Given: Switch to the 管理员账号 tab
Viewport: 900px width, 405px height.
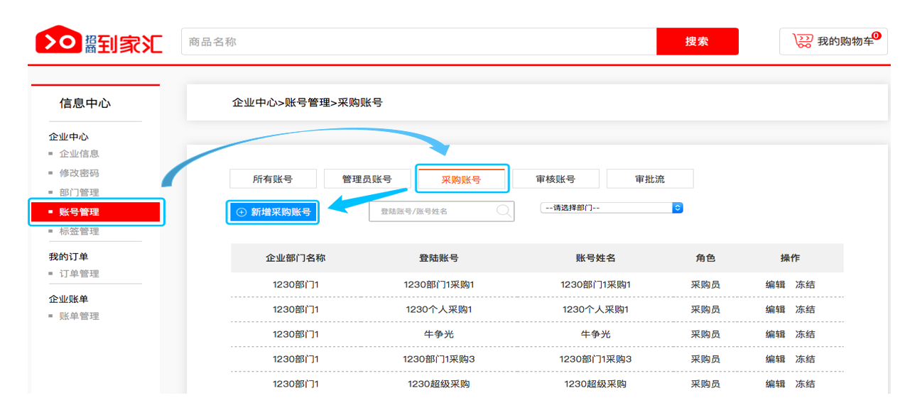Looking at the screenshot, I should 367,179.
